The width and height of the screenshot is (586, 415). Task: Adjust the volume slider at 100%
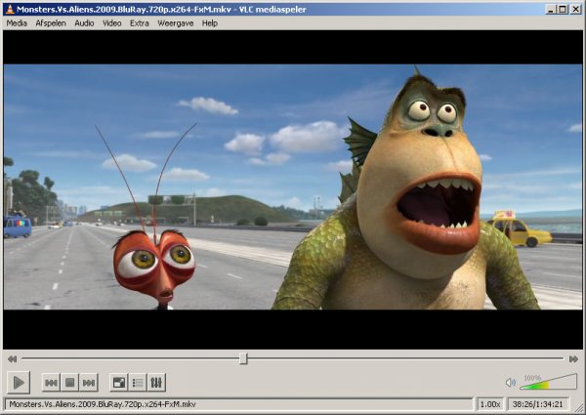point(548,382)
